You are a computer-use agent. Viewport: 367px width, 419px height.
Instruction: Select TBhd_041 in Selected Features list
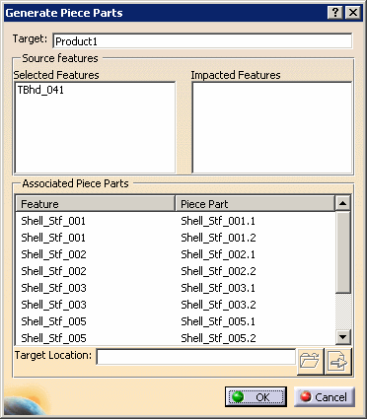coord(40,90)
